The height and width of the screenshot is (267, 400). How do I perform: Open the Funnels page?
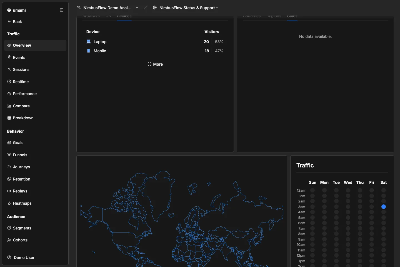click(x=35, y=155)
